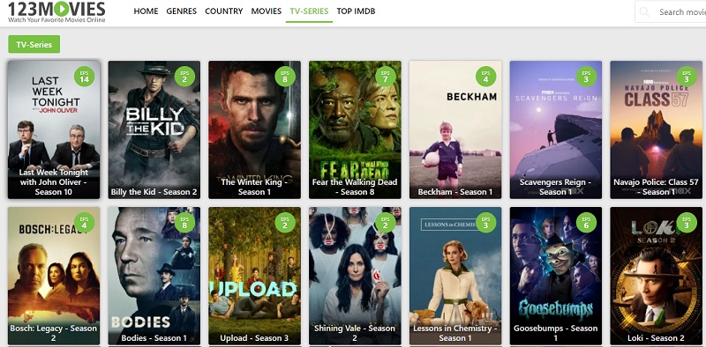
Task: Click the green TV-Series button
Action: tap(34, 45)
